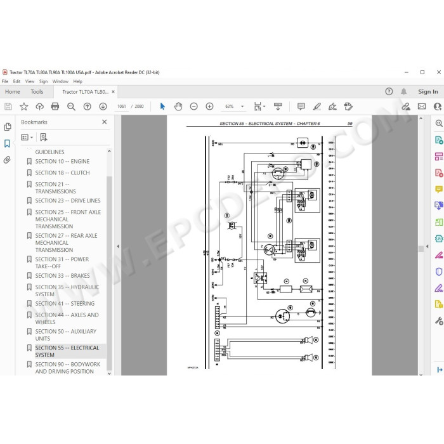Image resolution: width=444 pixels, height=444 pixels.
Task: Bookmark file with the star icon
Action: [x=24, y=107]
